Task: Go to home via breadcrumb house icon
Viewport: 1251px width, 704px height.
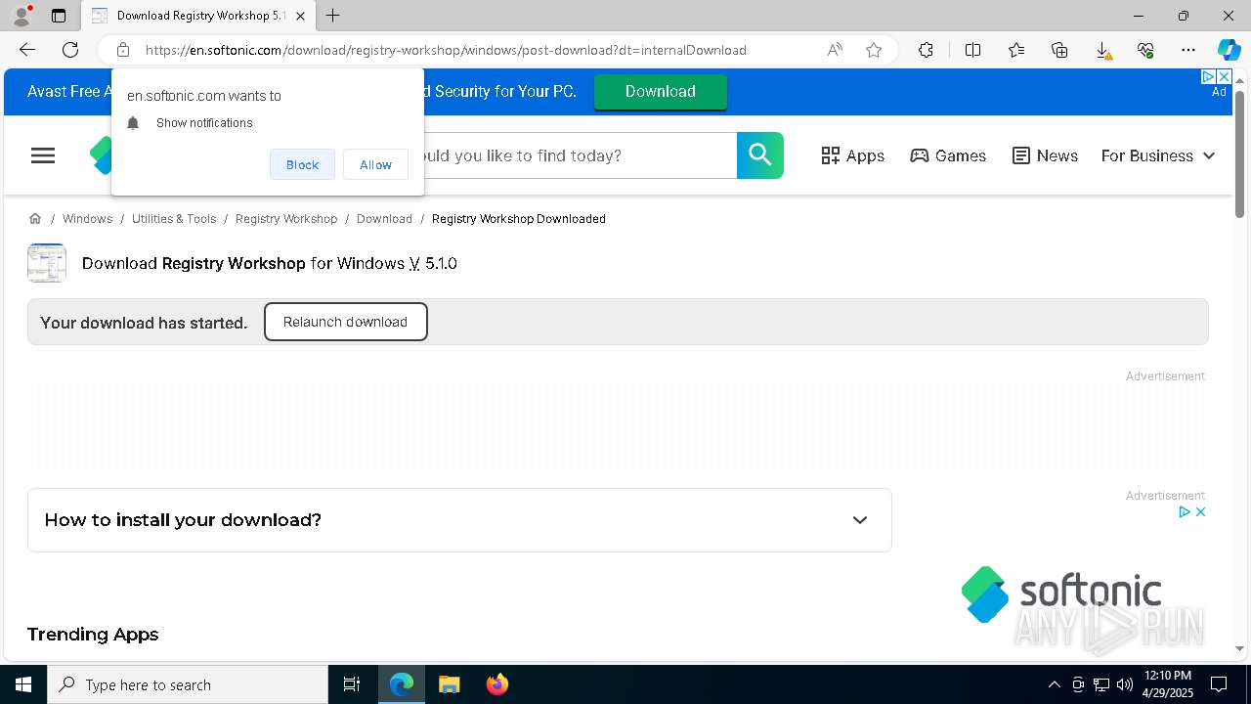Action: tap(35, 218)
